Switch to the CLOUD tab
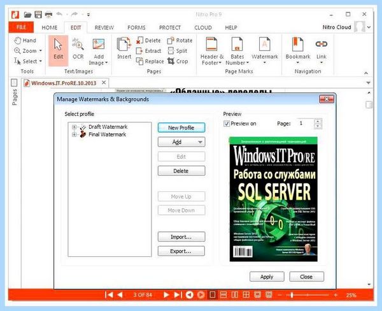Screen dimensions: 382x311 point(203,27)
